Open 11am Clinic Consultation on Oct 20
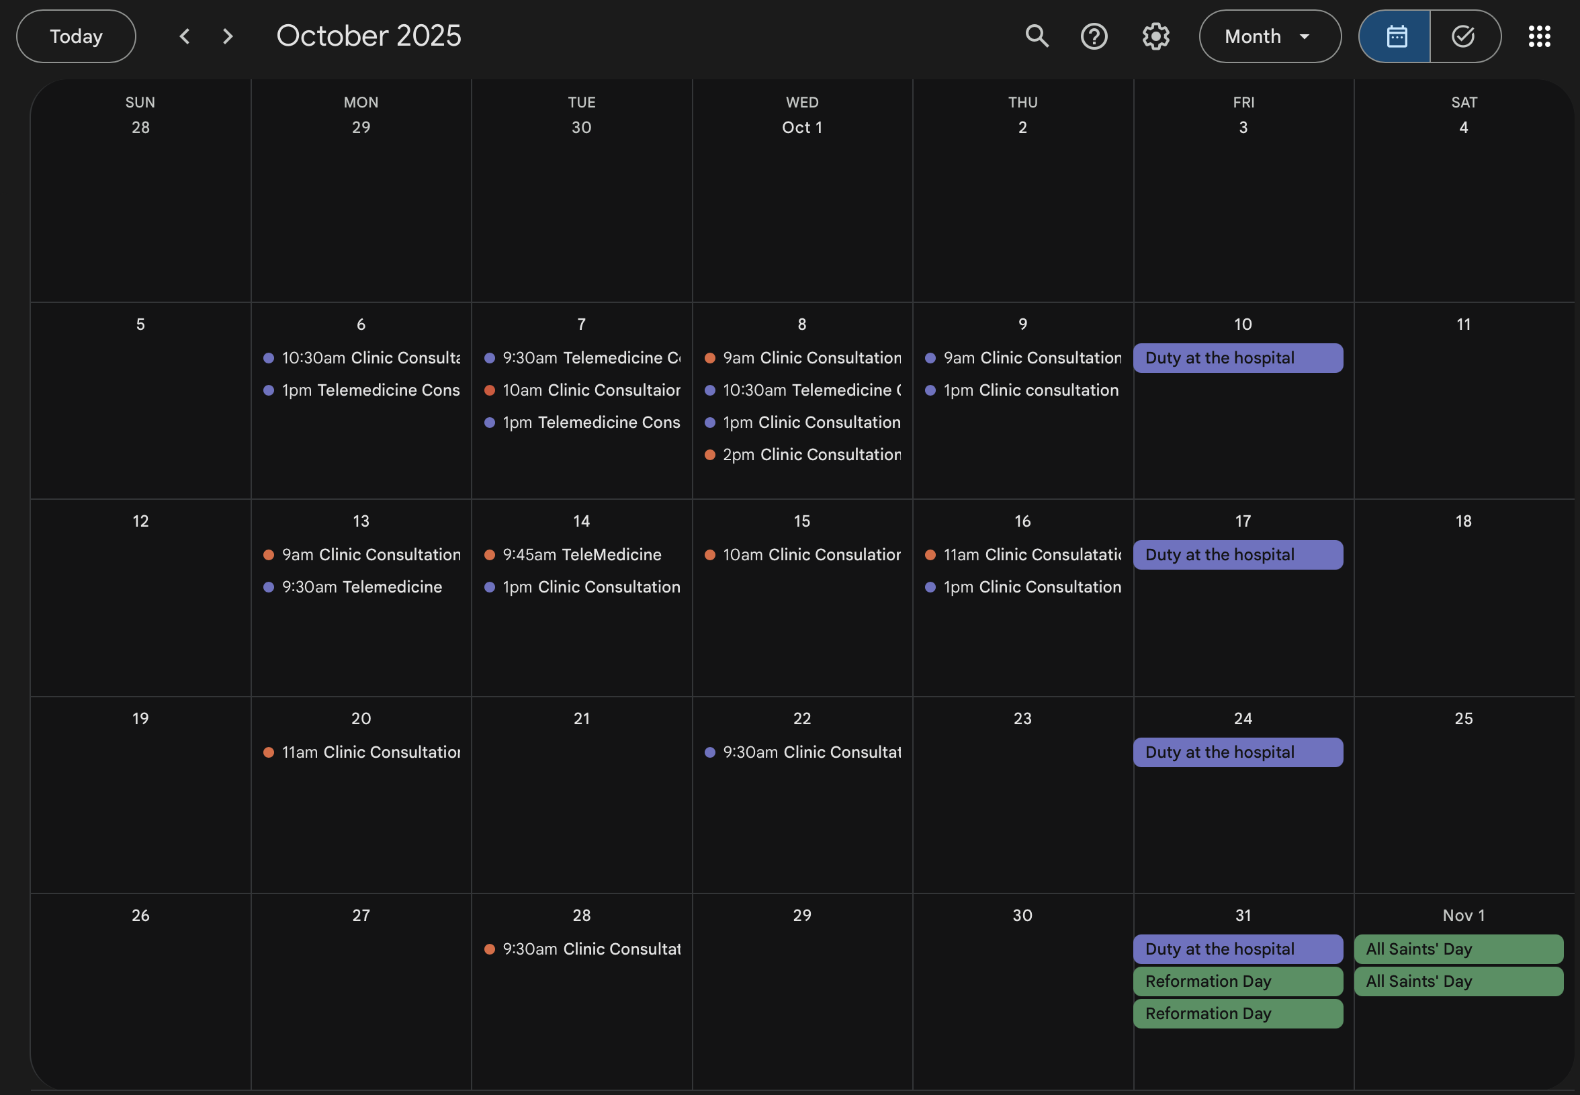 tap(361, 752)
